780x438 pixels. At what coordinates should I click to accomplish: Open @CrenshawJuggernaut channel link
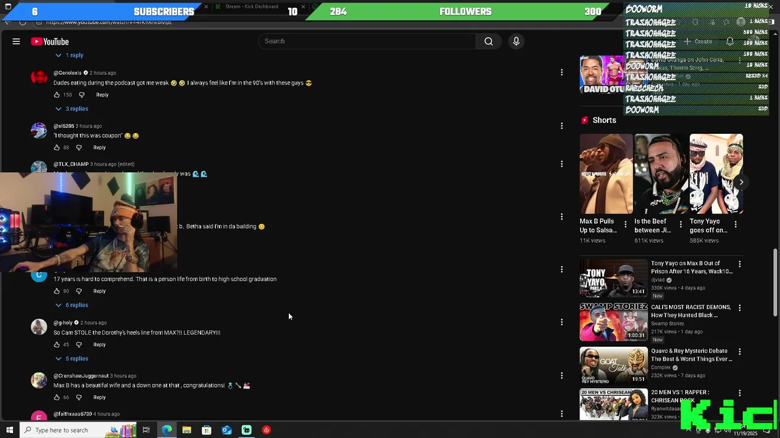tap(81, 376)
